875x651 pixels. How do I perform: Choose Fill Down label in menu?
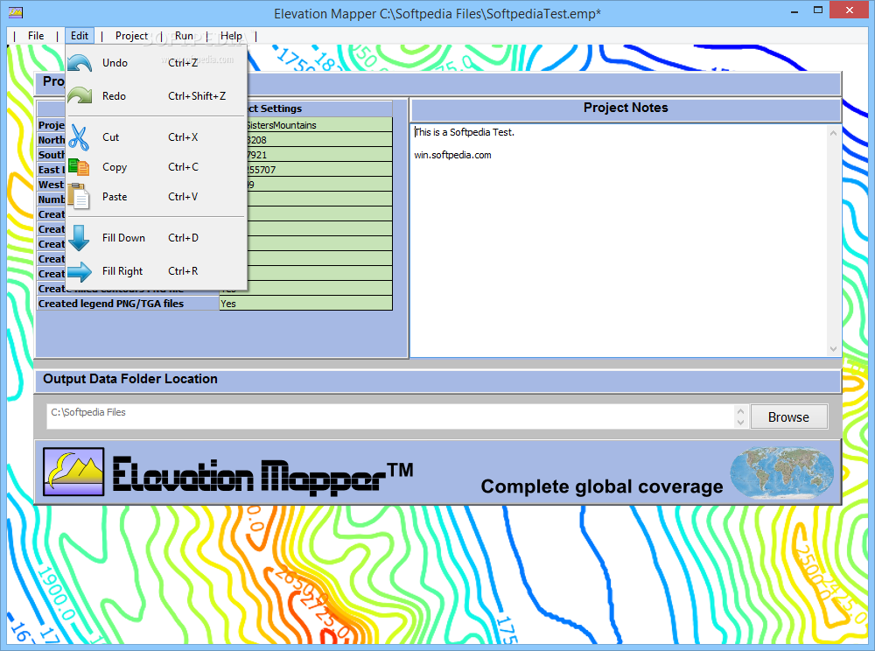123,238
